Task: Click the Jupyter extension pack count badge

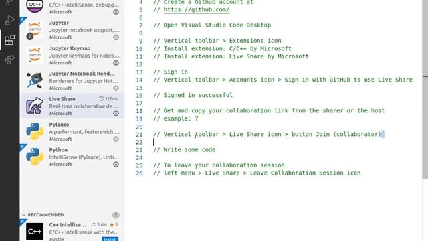Action: [29, 36]
